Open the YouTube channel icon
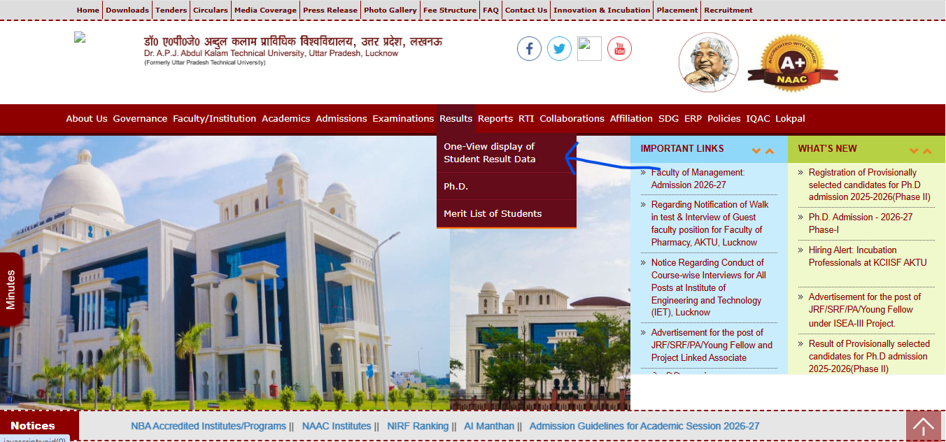946x442 pixels. [x=619, y=49]
